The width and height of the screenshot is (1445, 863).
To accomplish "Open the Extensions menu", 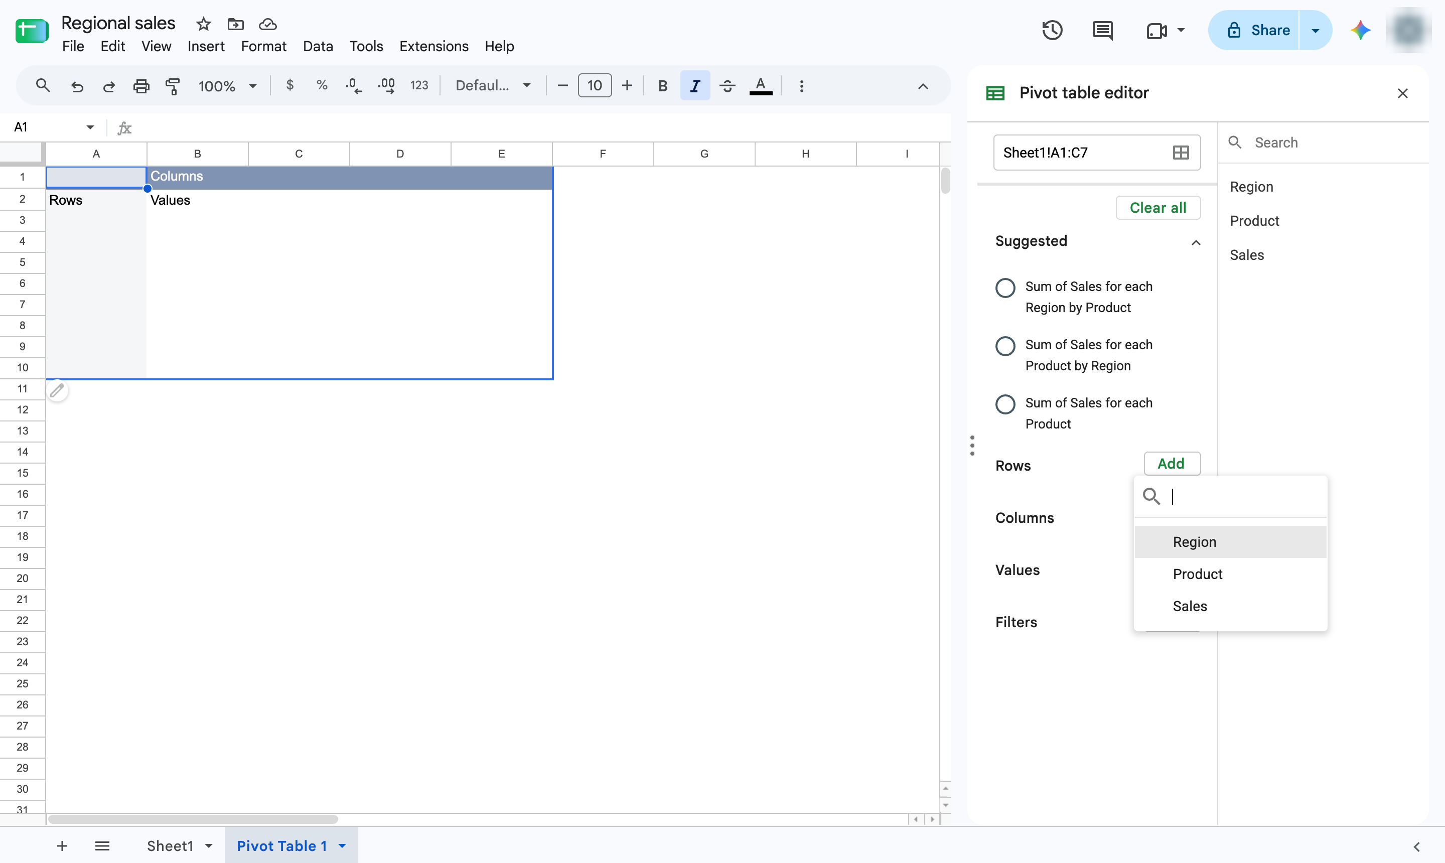I will 434,46.
